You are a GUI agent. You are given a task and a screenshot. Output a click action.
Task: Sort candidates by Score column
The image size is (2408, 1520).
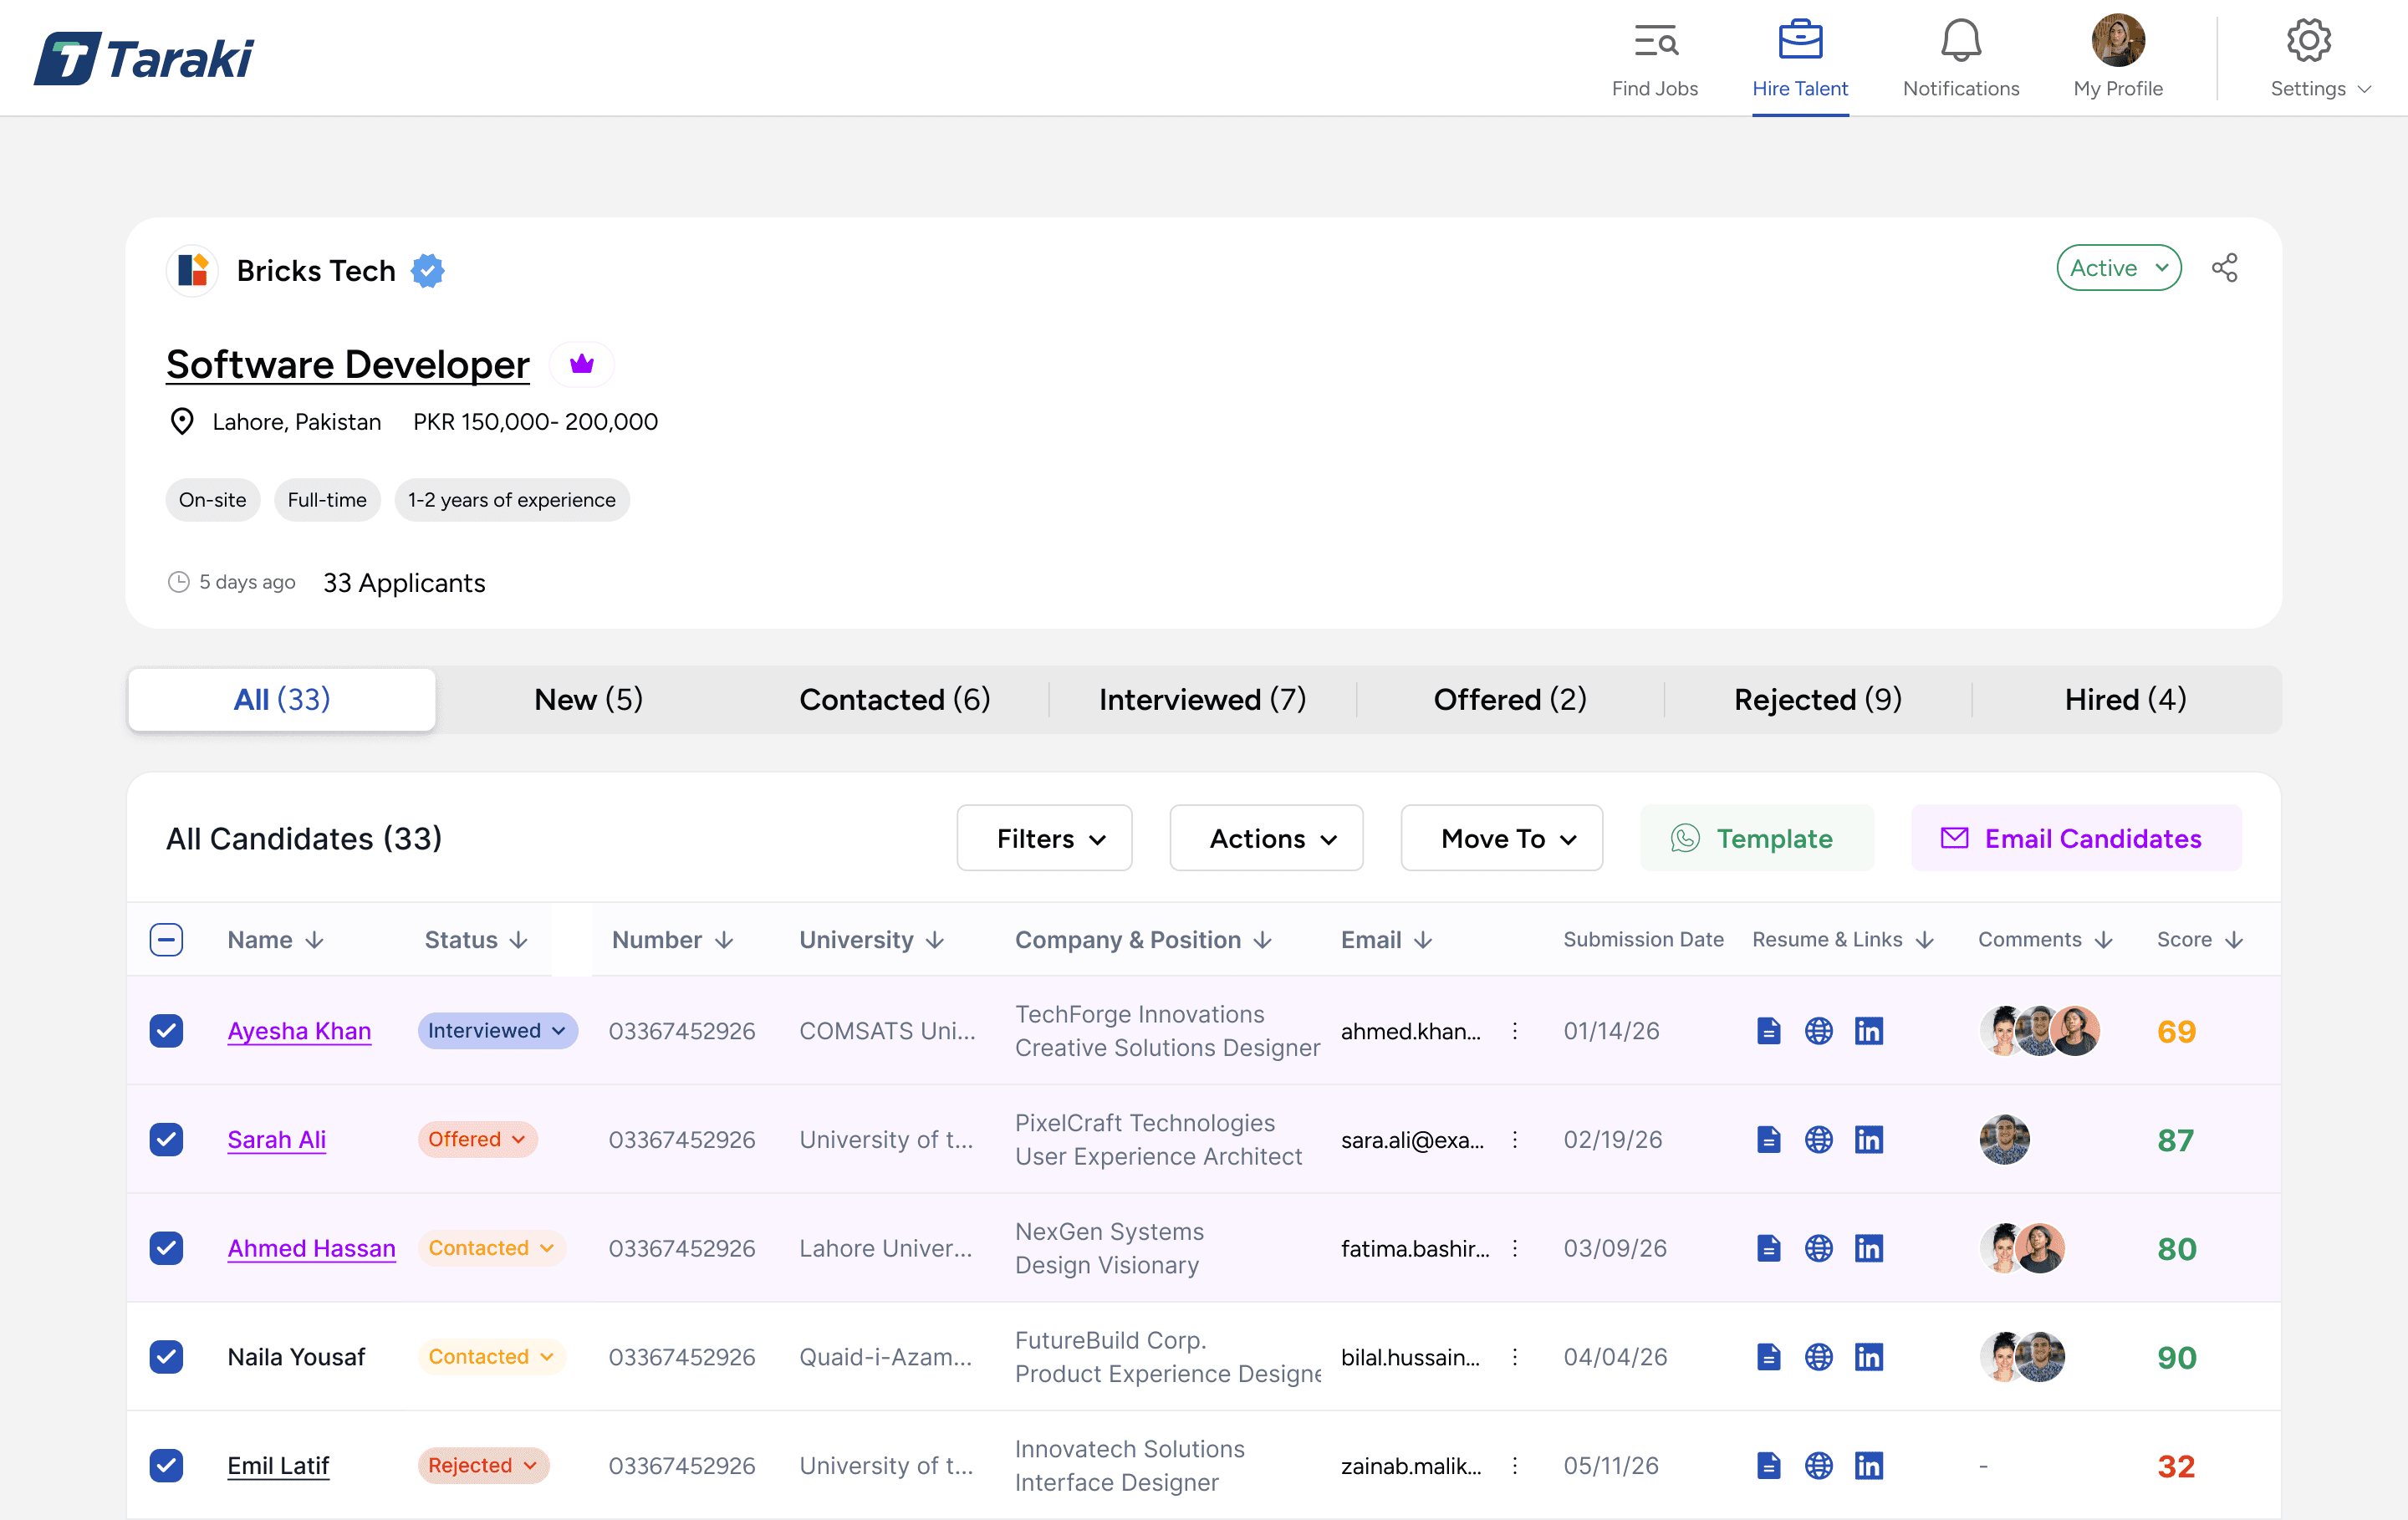coord(2196,939)
